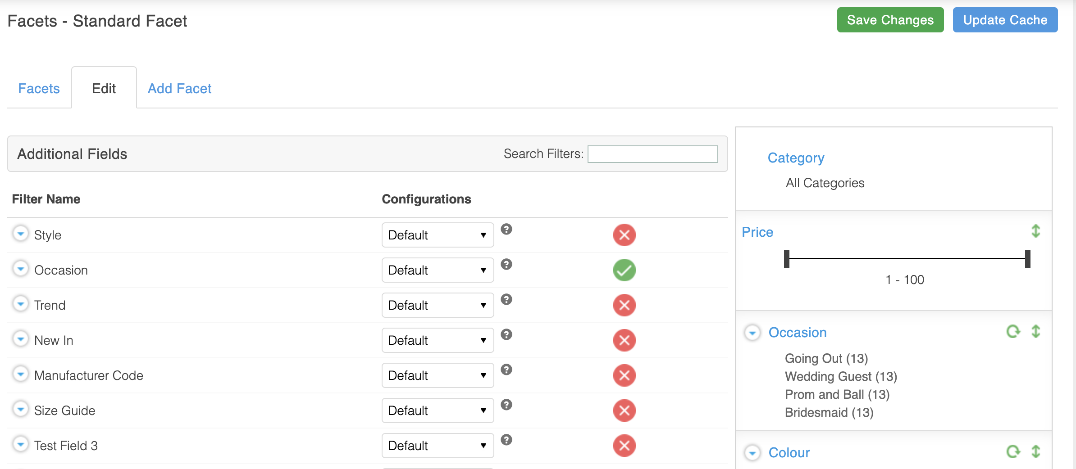Click the help icon for New In row

[506, 334]
